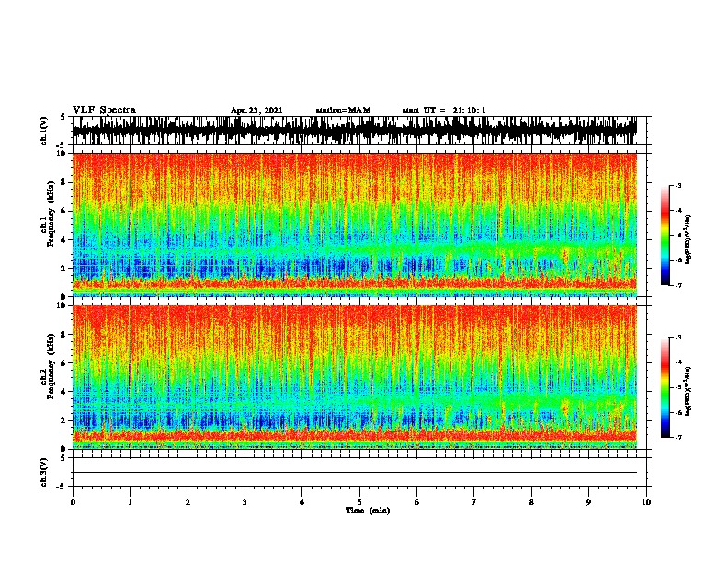The width and height of the screenshot is (728, 563).
Task: Click the "-7" tick on ch.2 colorbar
Action: click(678, 437)
